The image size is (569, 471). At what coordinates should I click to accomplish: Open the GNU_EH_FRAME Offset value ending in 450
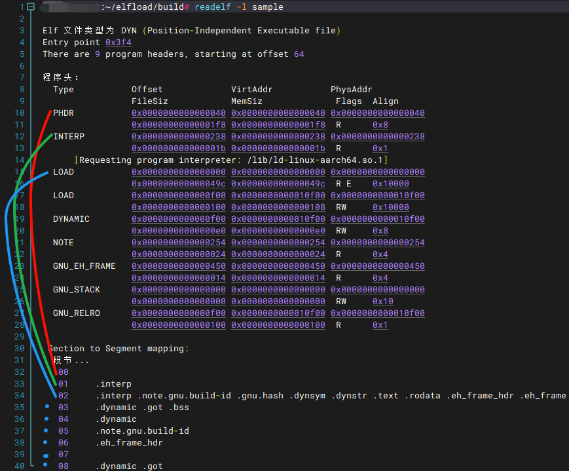click(178, 266)
